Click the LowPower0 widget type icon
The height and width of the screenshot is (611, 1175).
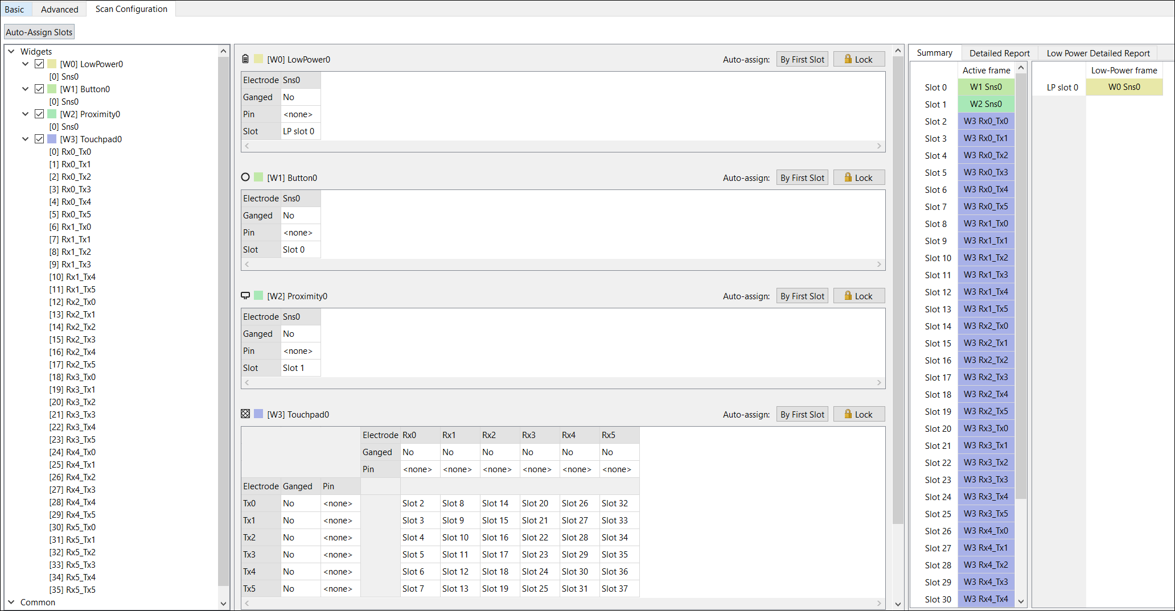tap(245, 59)
